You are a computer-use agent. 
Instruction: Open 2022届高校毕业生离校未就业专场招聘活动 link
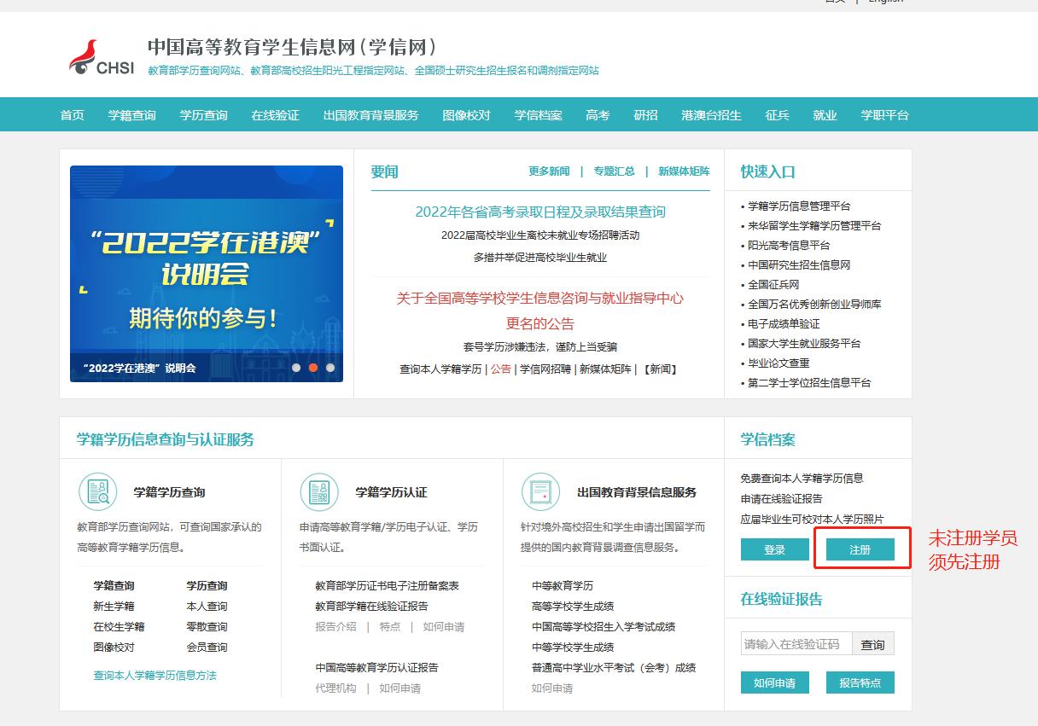[540, 235]
